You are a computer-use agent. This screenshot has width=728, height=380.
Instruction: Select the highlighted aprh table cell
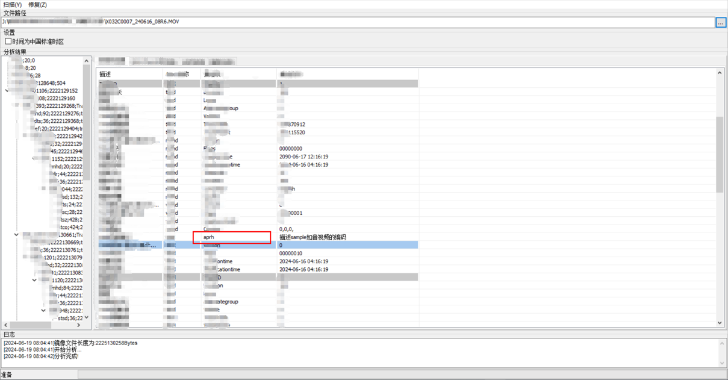[x=232, y=237]
